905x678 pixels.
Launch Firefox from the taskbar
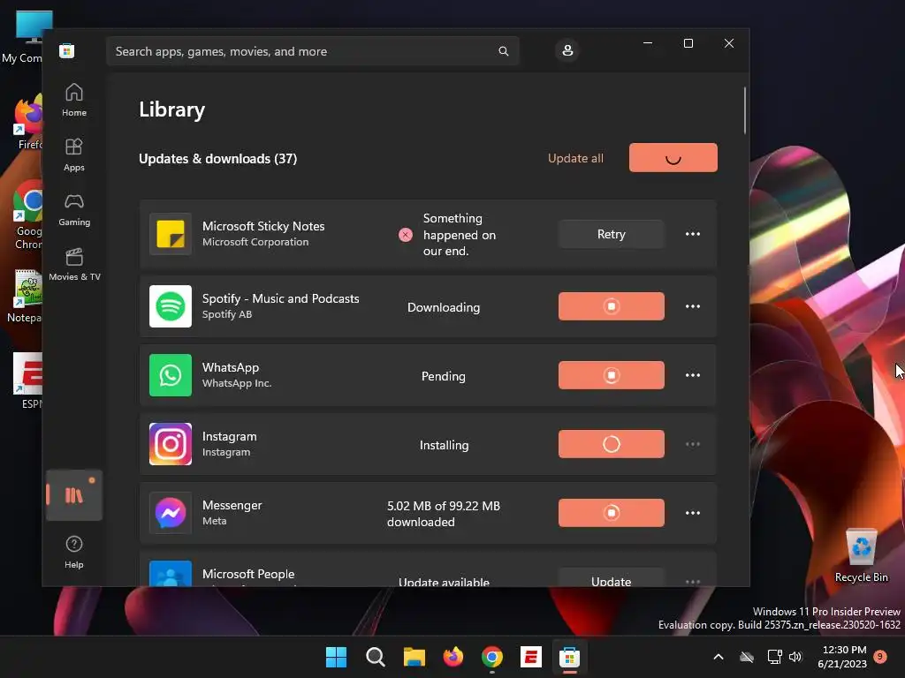point(453,657)
